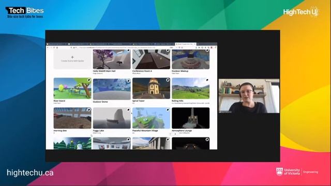Open the art gallery scene thumbnail
This screenshot has height=186, width=331.
click(x=112, y=144)
